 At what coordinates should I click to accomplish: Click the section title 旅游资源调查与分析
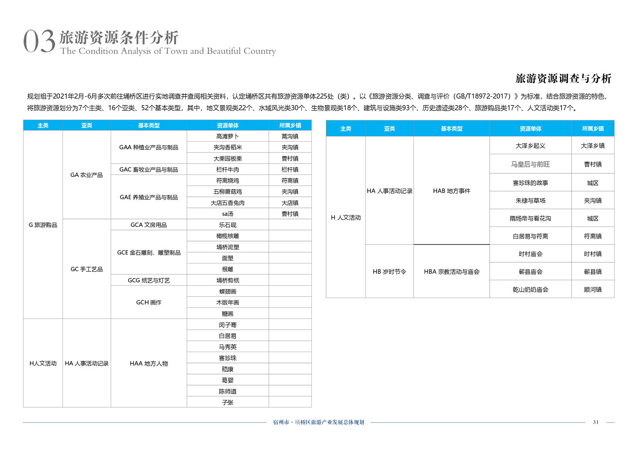(563, 78)
